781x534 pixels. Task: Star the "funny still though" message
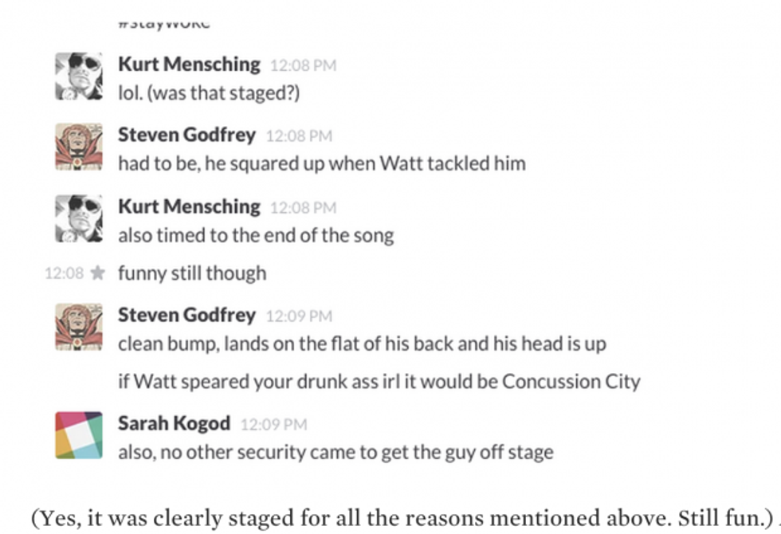98,273
